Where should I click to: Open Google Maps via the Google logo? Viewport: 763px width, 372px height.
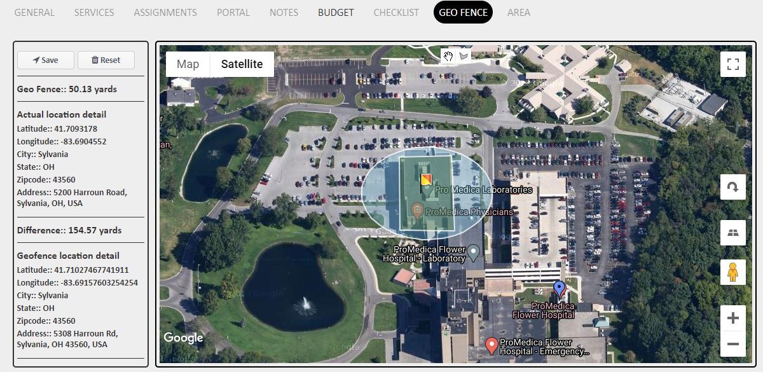[x=183, y=338]
